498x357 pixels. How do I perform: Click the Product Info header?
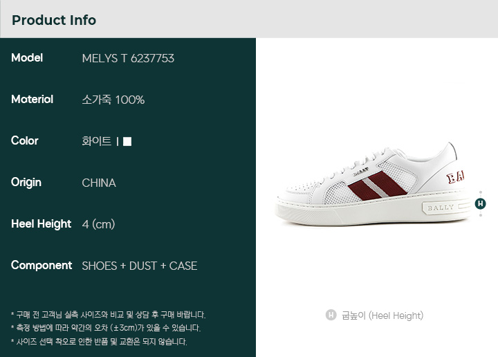[x=54, y=20]
